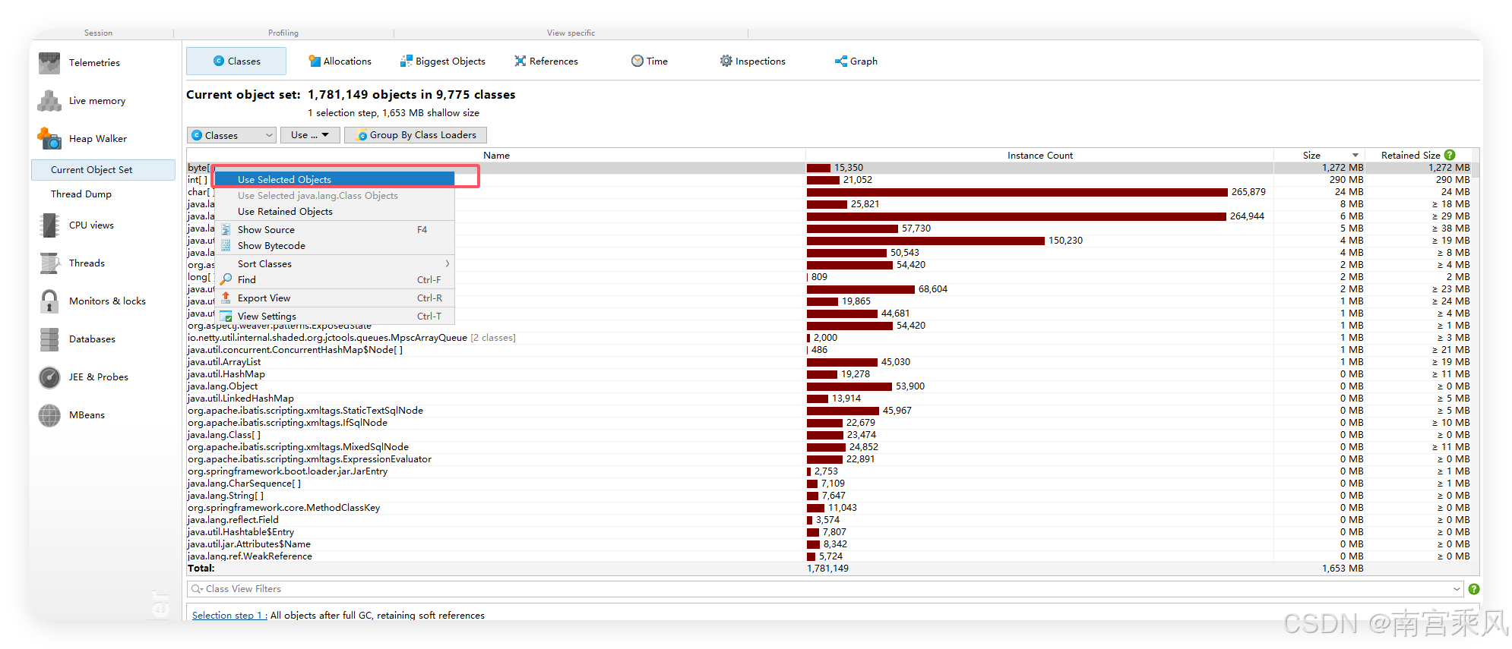Screen dimensions: 1512x649
Task: Sort by the Name column header
Action: 496,155
